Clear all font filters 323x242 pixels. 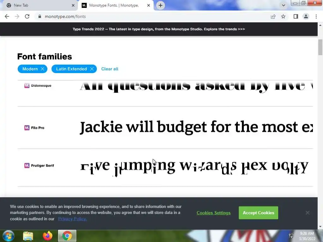[110, 69]
